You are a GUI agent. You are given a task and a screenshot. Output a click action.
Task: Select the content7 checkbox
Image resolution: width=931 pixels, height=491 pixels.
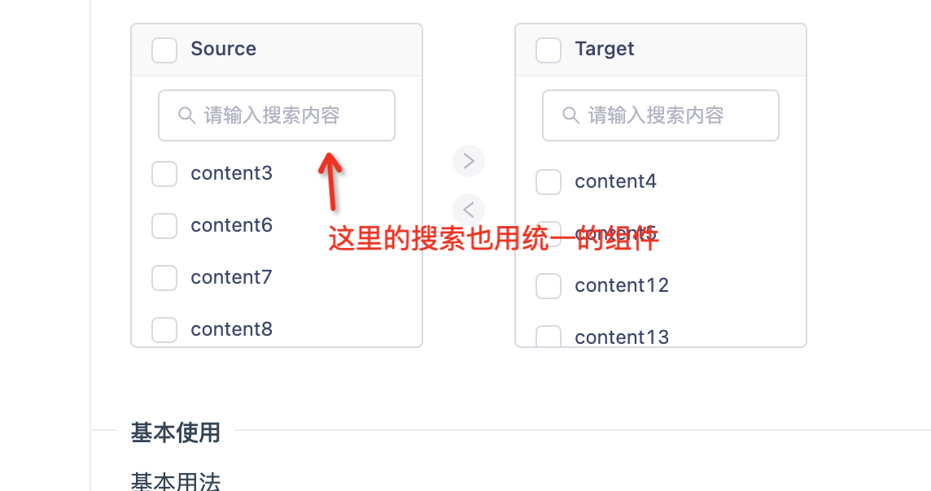pos(164,277)
